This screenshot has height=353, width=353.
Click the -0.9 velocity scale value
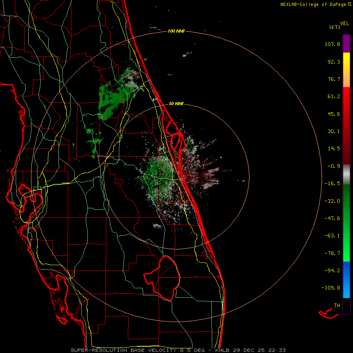pos(334,166)
